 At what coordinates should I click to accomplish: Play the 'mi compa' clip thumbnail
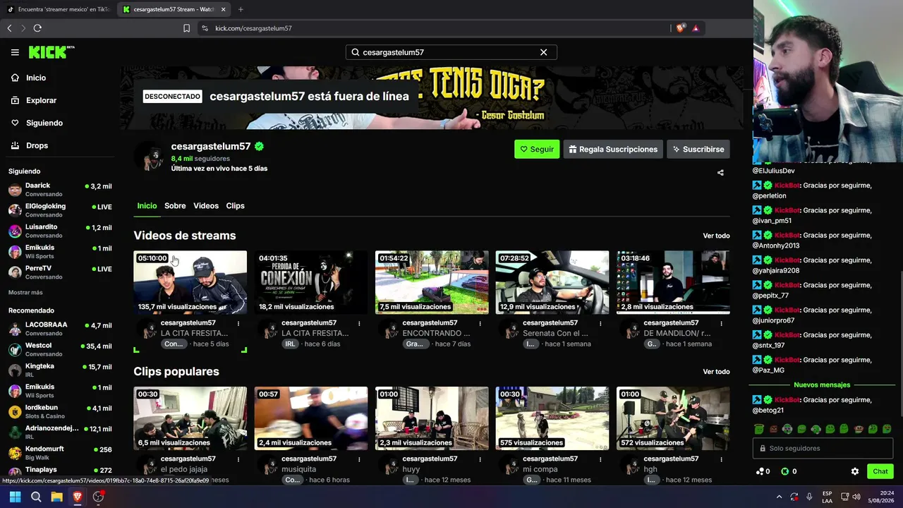pos(552,418)
